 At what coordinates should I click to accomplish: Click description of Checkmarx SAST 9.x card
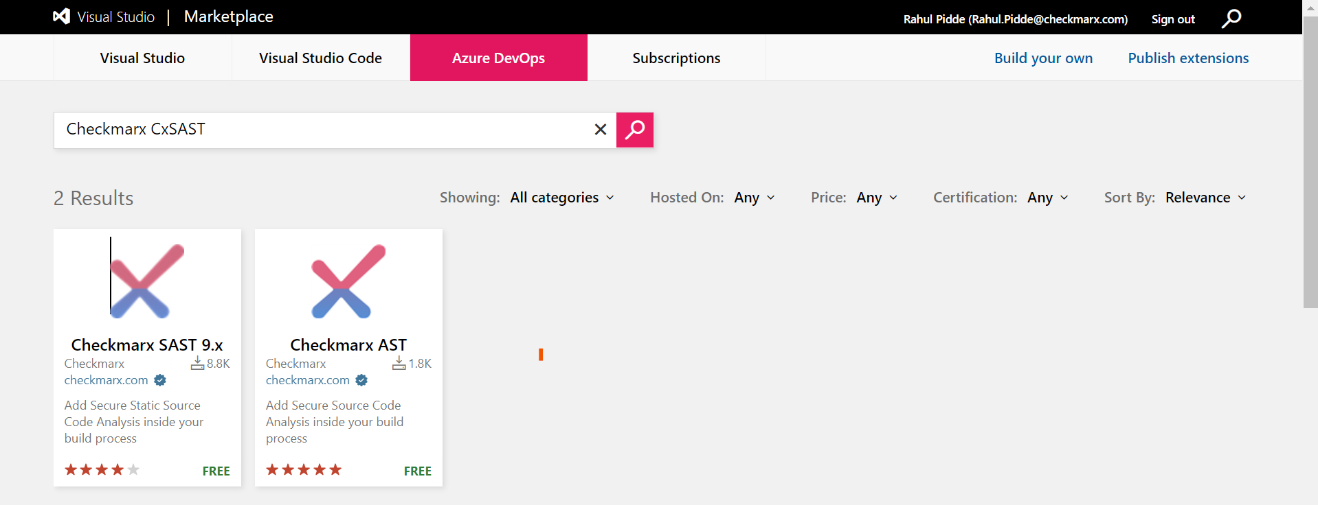tap(134, 422)
